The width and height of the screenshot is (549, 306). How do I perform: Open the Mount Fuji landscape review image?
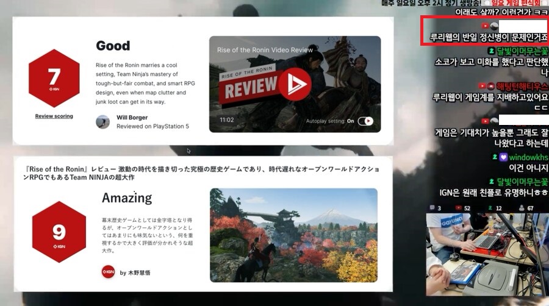point(293,235)
